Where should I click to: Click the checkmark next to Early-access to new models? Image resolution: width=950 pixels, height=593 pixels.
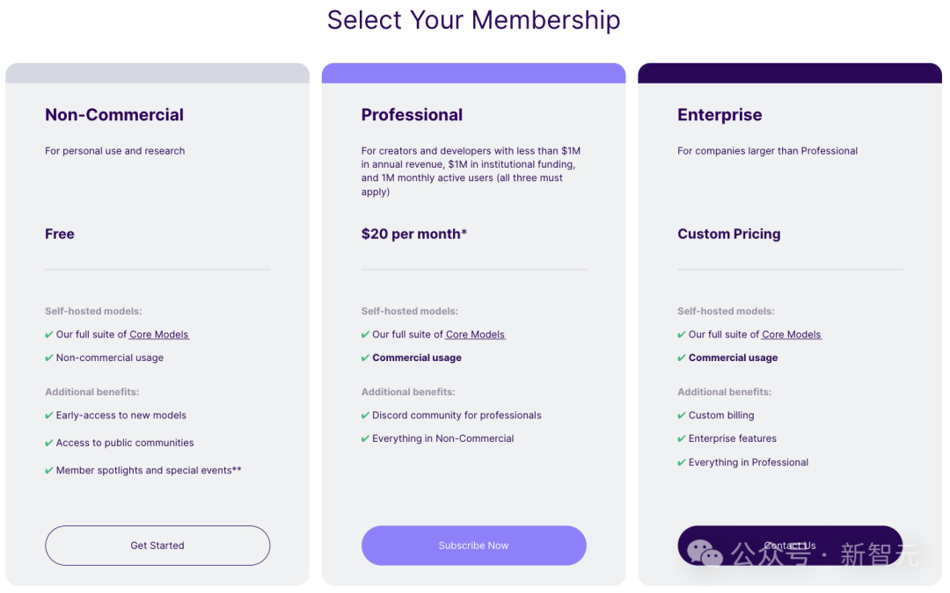pyautogui.click(x=49, y=416)
